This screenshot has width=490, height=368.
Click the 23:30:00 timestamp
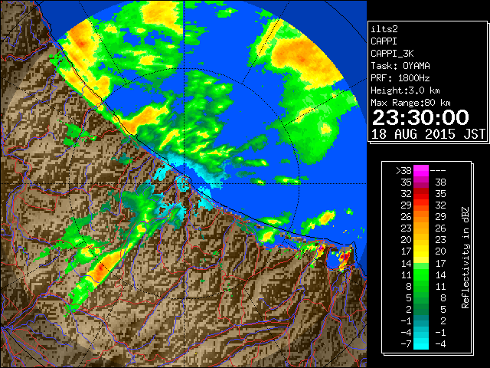click(420, 117)
